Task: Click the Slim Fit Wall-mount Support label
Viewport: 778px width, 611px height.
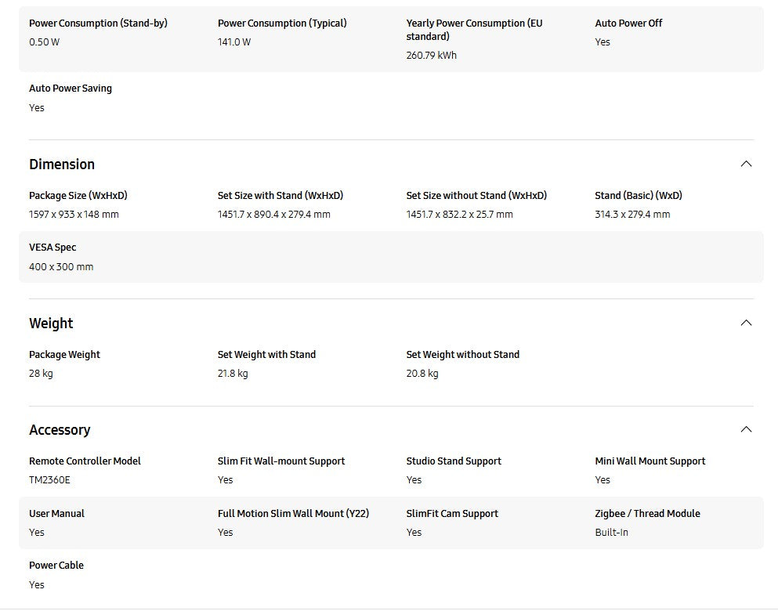Action: point(281,461)
